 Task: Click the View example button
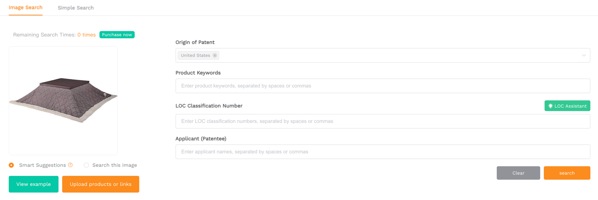tap(34, 184)
